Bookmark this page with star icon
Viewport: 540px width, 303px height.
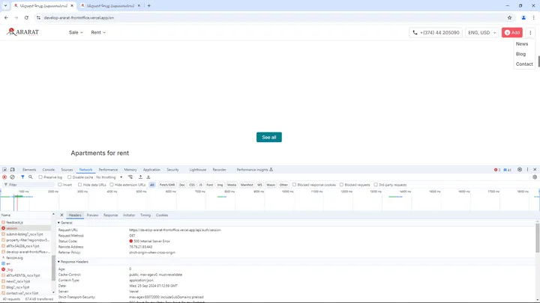pos(510,17)
